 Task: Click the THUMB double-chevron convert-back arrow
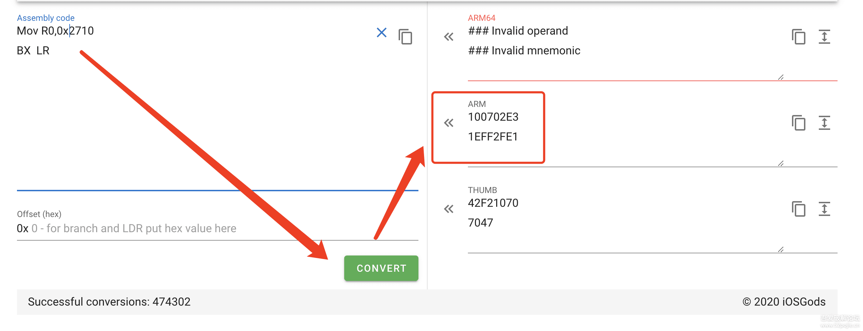tap(448, 209)
